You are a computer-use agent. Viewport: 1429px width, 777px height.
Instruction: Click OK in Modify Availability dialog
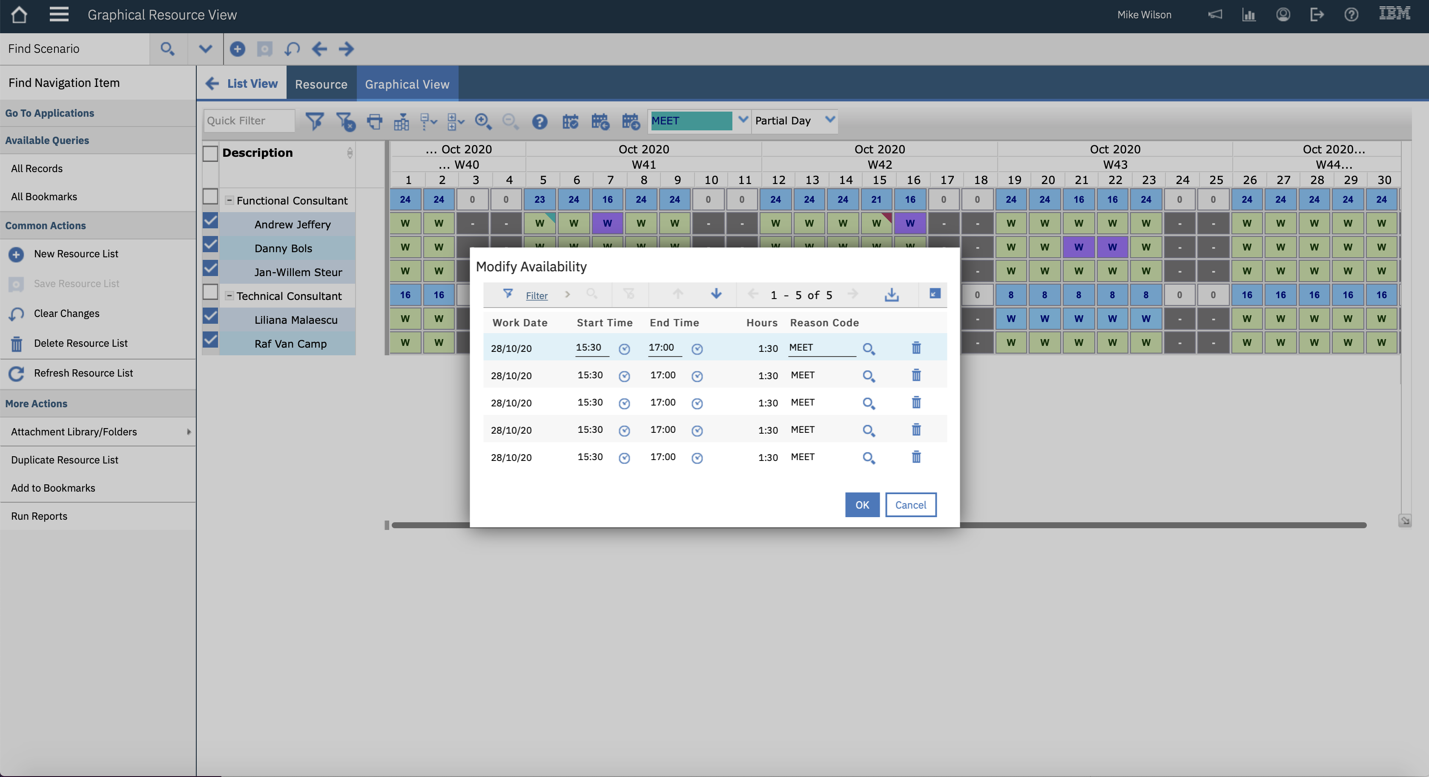pos(861,504)
